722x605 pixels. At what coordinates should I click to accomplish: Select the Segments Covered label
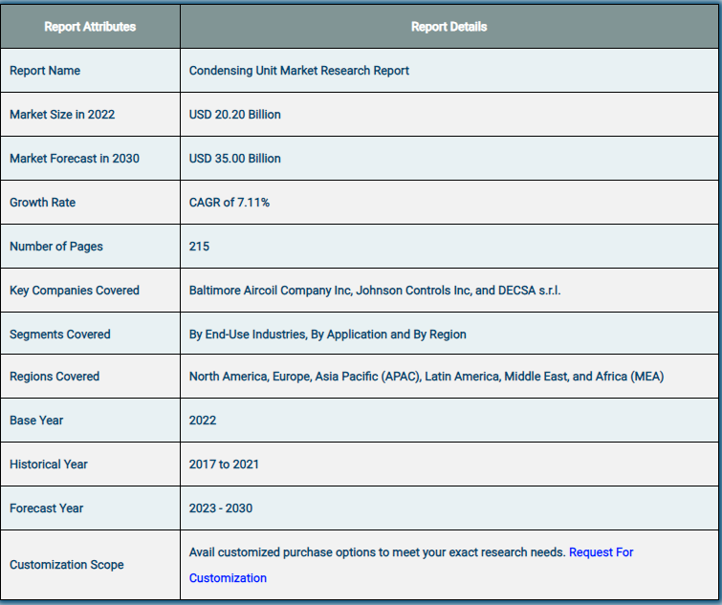coord(60,334)
